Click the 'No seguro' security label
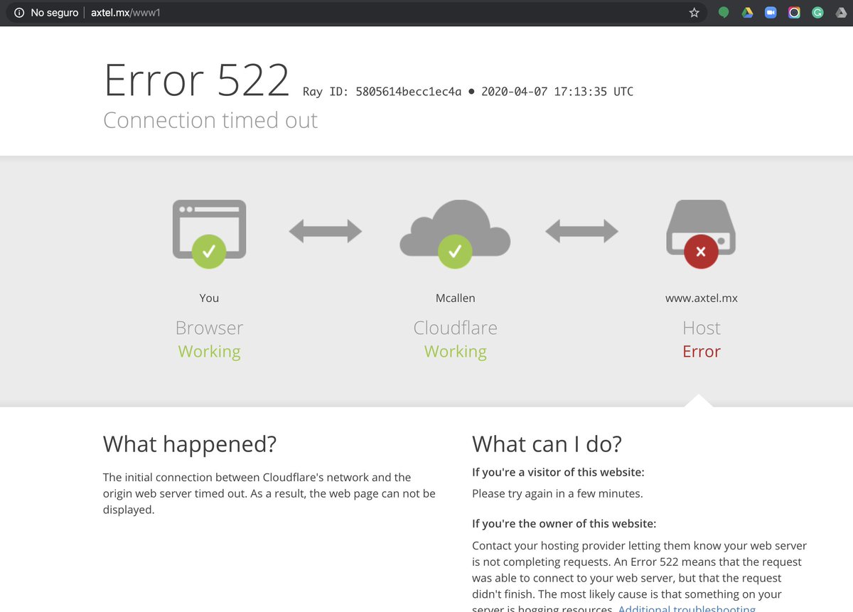The image size is (853, 612). [x=55, y=13]
